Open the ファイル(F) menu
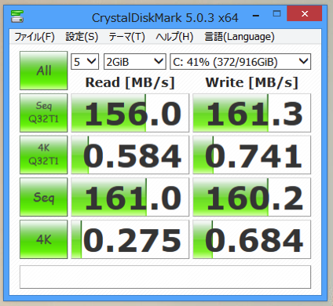Screen dimensions: 333x306 [x=35, y=37]
